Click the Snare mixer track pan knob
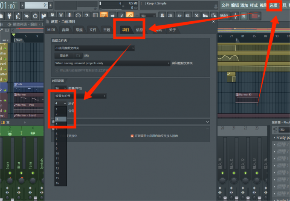This screenshot has width=290, height=201. pos(10,181)
